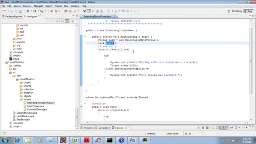Click Remove Launch X icon in Console
Viewport: 256px width, 144px height.
click(203, 128)
